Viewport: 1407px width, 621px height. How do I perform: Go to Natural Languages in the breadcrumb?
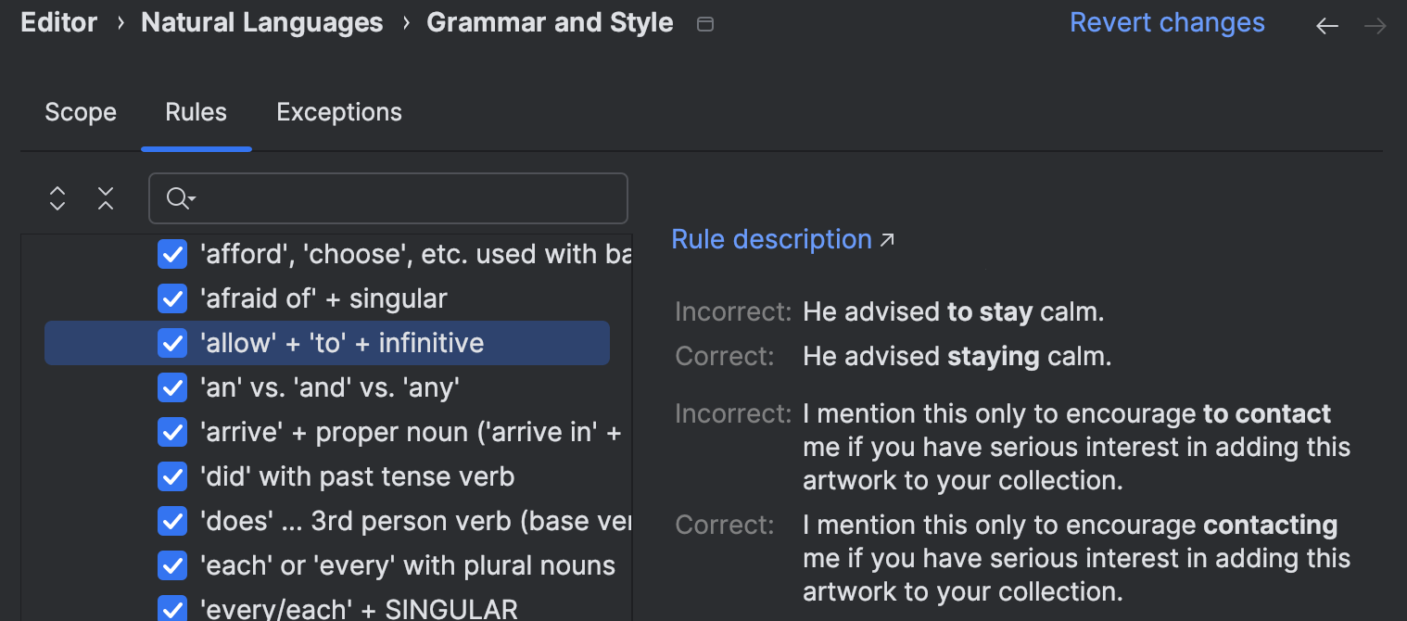click(261, 23)
